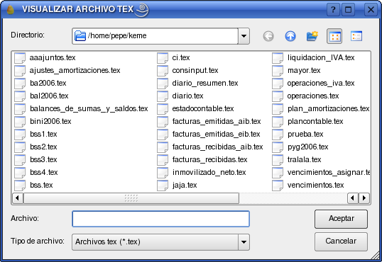Click the title bar help question mark
Screen dimensions: 382x262
(333, 10)
